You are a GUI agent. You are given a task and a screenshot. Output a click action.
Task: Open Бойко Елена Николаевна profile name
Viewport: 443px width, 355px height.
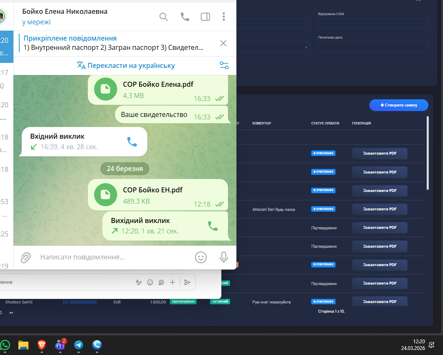pos(65,12)
